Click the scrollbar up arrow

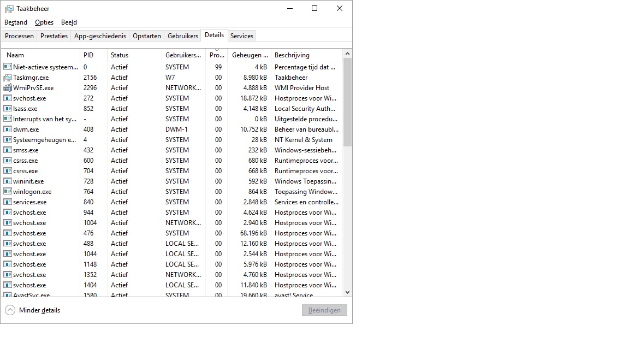(347, 54)
